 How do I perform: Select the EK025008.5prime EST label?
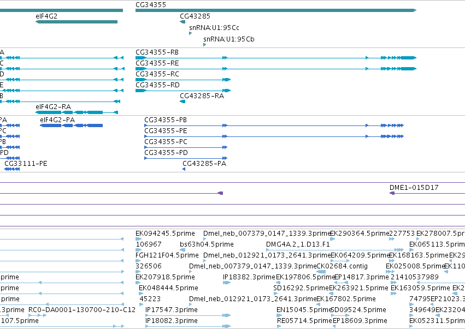pos(415,266)
